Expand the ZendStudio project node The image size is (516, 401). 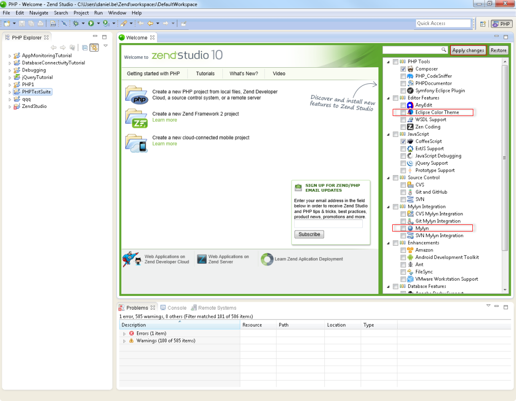coord(9,107)
